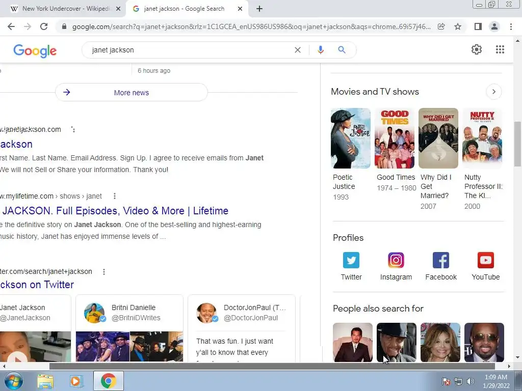This screenshot has height=391, width=522.
Task: Go back to the previous page
Action: pyautogui.click(x=11, y=26)
